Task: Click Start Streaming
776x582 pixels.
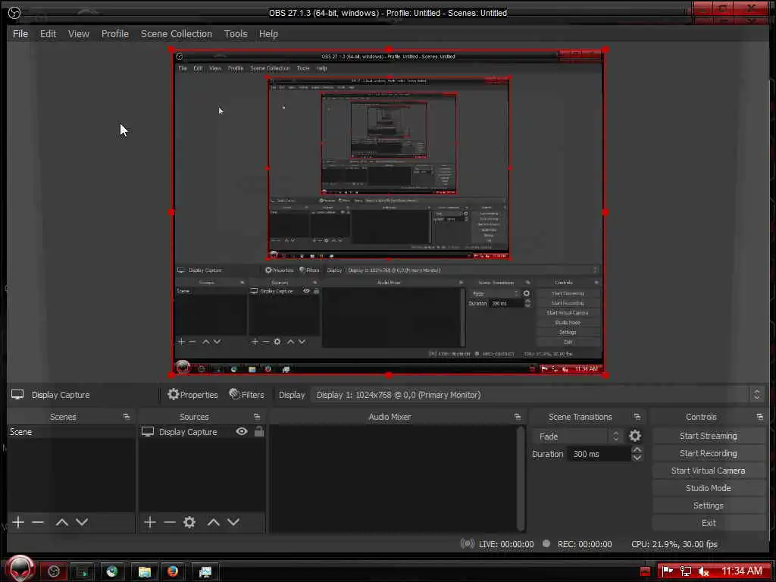Action: pos(709,436)
